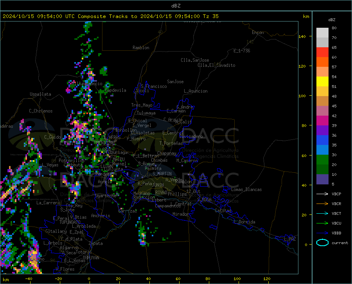Click the 'SanJose' map label
This screenshot has width=352, height=284.
[x=175, y=82]
